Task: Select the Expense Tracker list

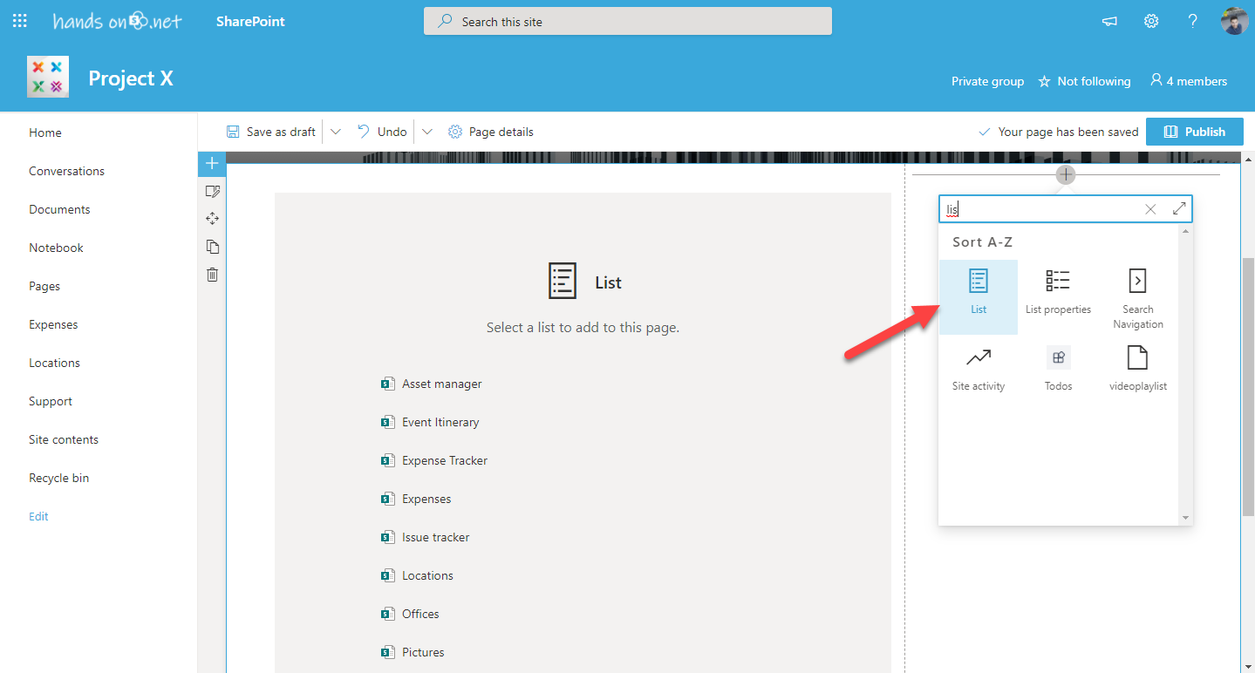Action: point(445,459)
